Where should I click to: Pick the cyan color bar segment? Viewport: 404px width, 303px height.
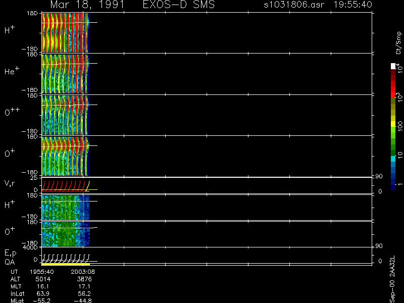click(x=393, y=159)
